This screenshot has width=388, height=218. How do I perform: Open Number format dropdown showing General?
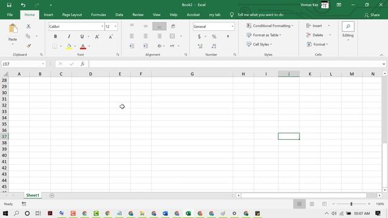click(232, 27)
